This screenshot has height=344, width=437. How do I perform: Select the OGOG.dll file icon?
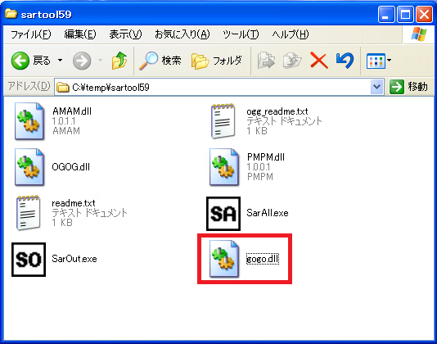tap(29, 167)
